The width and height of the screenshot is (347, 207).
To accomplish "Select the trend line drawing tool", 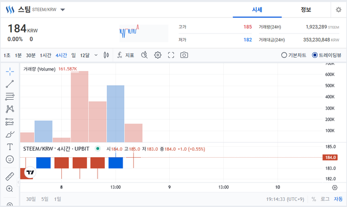I will click(x=10, y=84).
